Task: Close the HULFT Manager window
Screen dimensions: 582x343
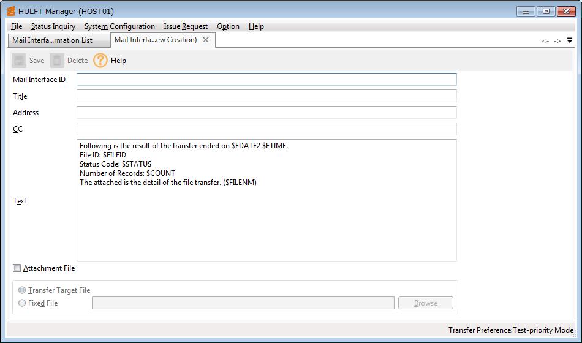Action: [x=567, y=12]
